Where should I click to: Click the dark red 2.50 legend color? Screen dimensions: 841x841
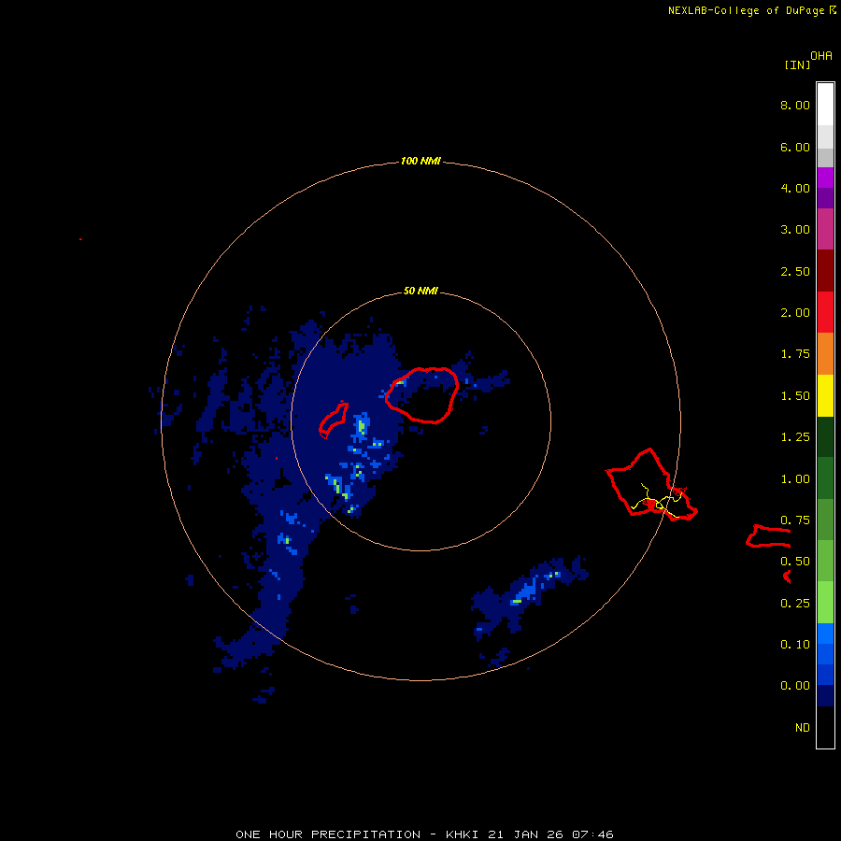tap(825, 271)
